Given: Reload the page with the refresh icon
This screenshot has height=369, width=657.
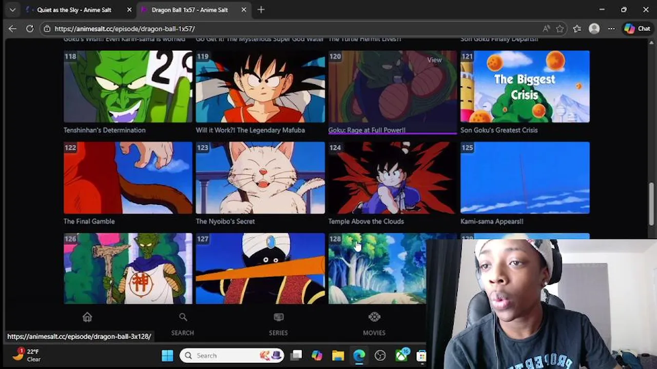Looking at the screenshot, I should tap(30, 29).
